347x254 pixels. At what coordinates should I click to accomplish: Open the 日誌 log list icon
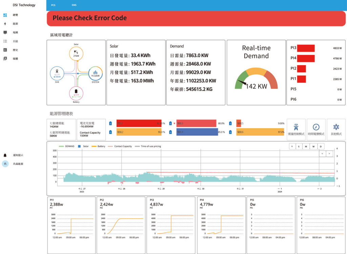pos(5,41)
